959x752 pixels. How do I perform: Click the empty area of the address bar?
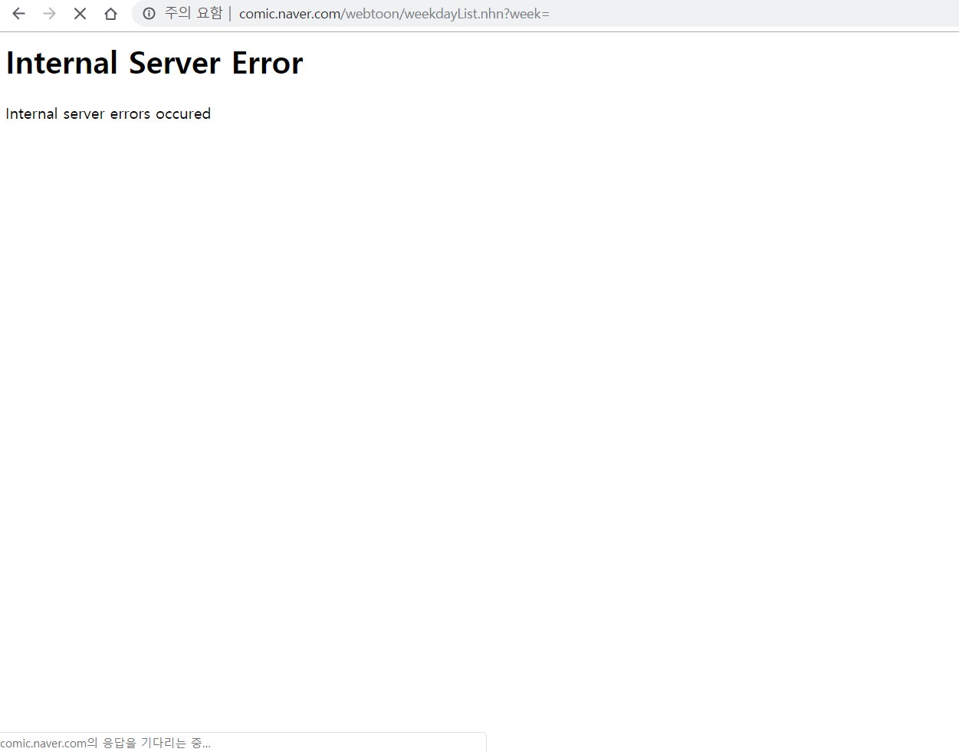coord(751,14)
